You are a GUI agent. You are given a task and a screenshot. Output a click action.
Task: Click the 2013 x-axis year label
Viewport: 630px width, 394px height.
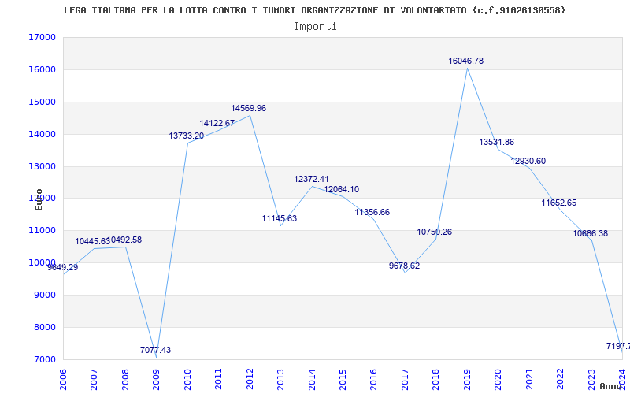[281, 379]
